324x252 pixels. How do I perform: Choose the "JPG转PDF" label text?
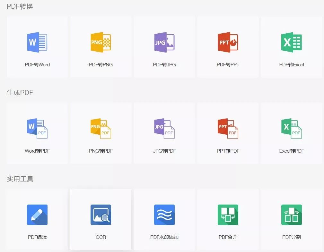[164, 151]
